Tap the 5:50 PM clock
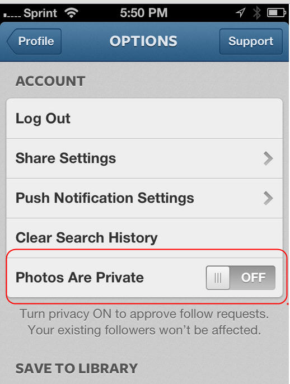The image size is (290, 384). click(x=144, y=13)
